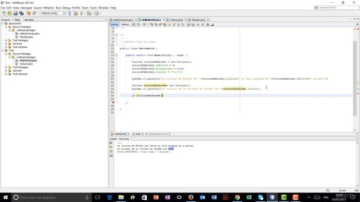Close the HelloWorld.java editor tab
The height and width of the screenshot is (202, 360).
164,20
